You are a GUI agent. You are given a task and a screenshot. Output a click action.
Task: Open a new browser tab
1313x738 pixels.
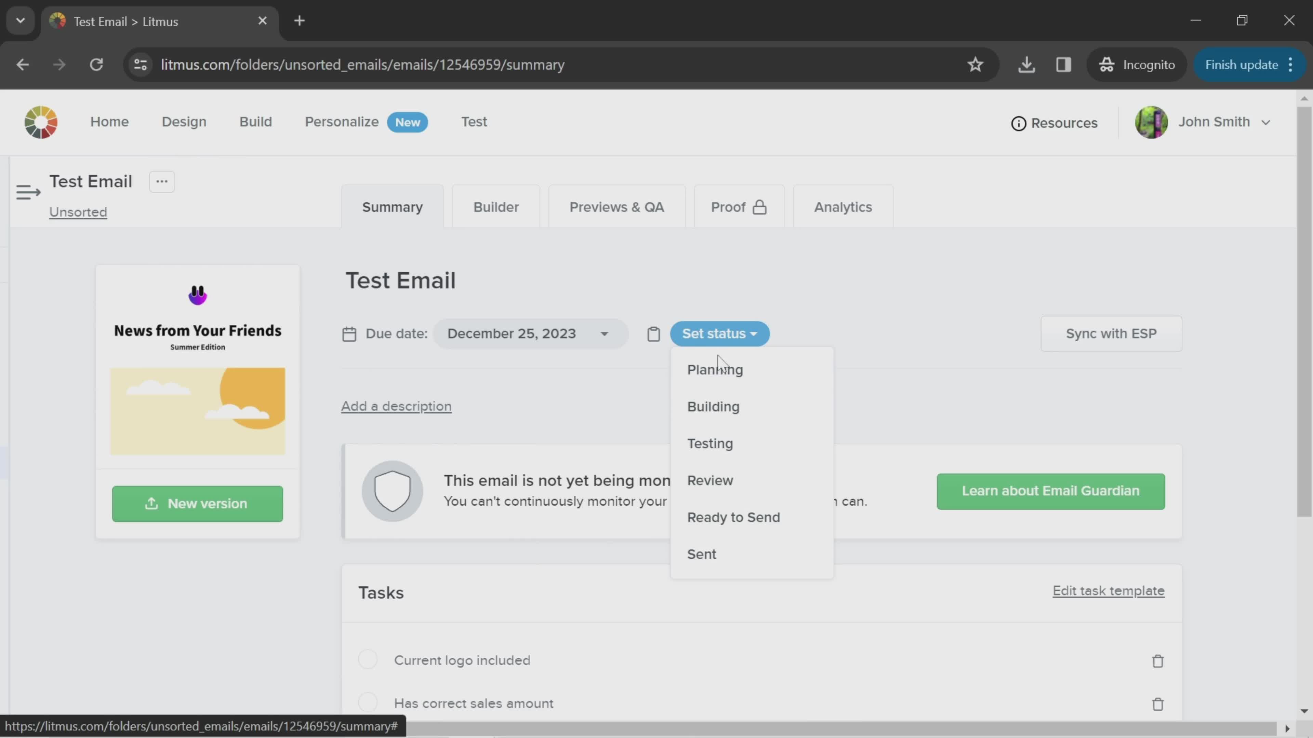300,21
